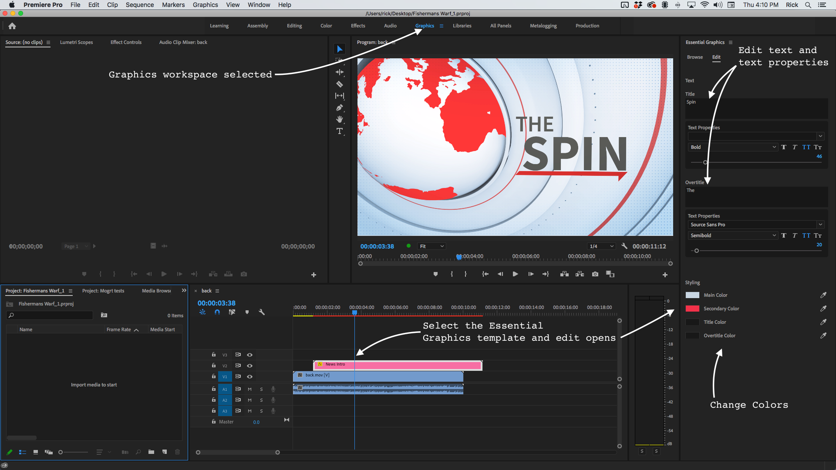Screen dimensions: 836x470
Task: Select the Pen tool
Action: point(340,107)
